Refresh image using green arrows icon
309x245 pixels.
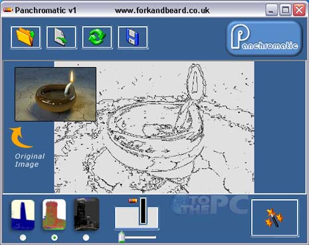pyautogui.click(x=97, y=37)
